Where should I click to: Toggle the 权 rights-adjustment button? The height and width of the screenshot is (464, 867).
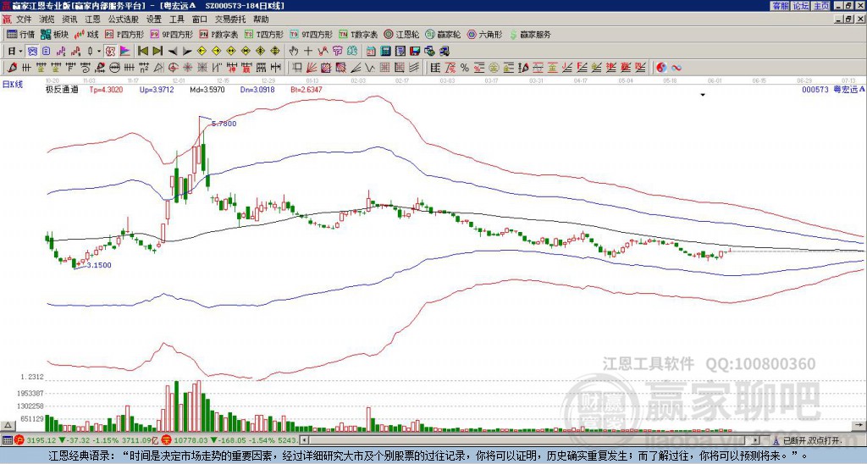tap(110, 52)
